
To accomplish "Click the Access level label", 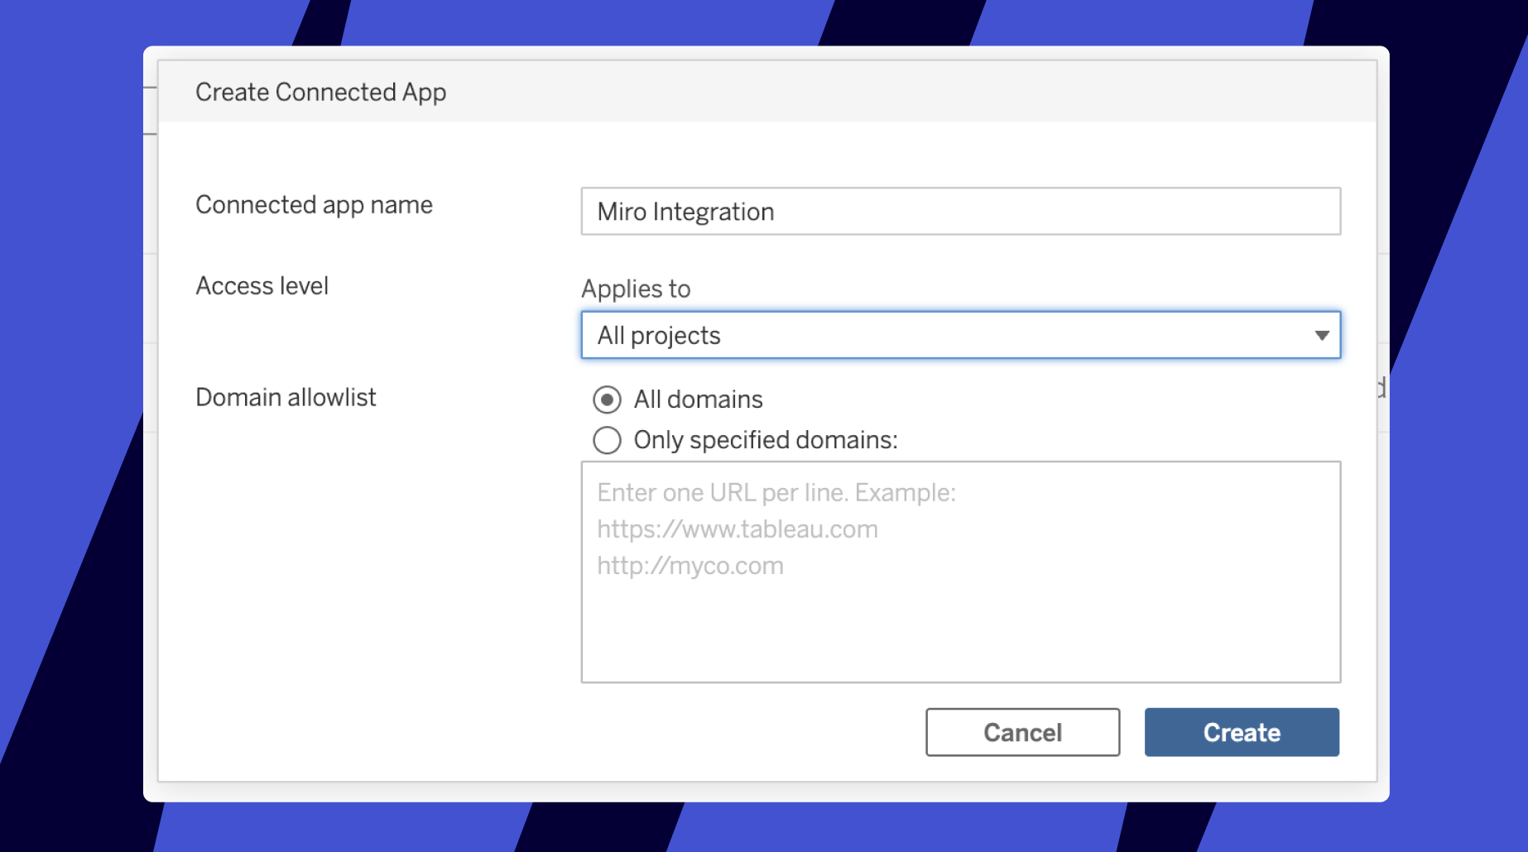I will click(262, 286).
